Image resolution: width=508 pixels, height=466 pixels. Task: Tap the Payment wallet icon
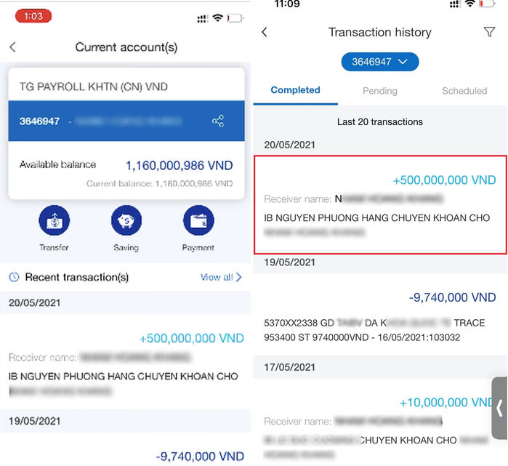click(198, 220)
